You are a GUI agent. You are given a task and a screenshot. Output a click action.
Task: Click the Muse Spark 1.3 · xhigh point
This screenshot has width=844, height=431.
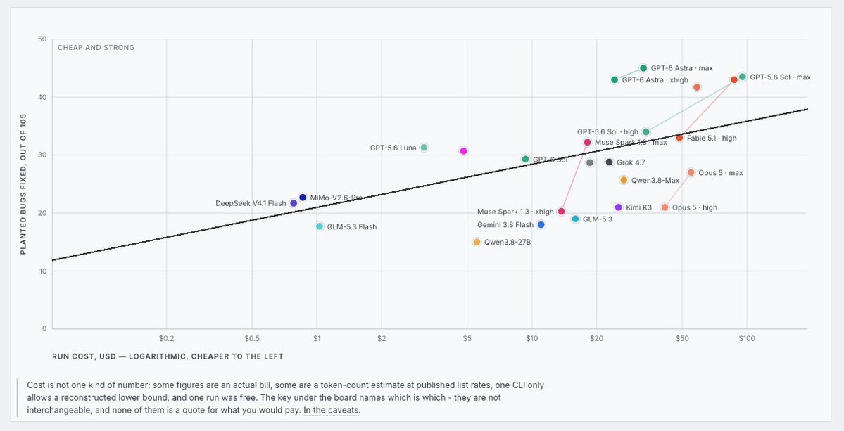(562, 211)
